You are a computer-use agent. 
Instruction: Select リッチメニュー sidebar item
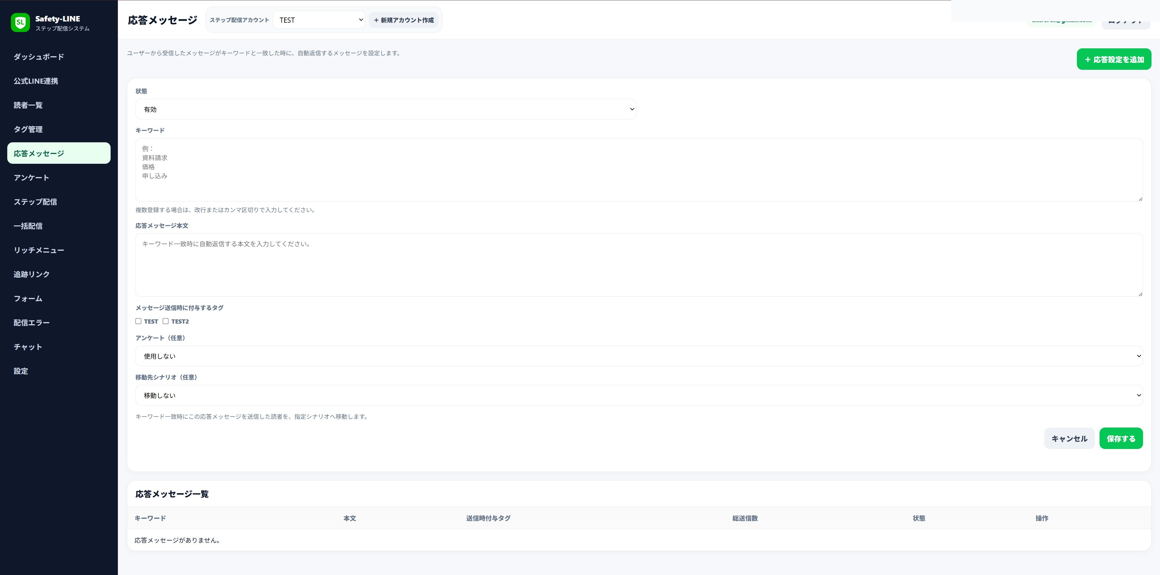(x=59, y=250)
